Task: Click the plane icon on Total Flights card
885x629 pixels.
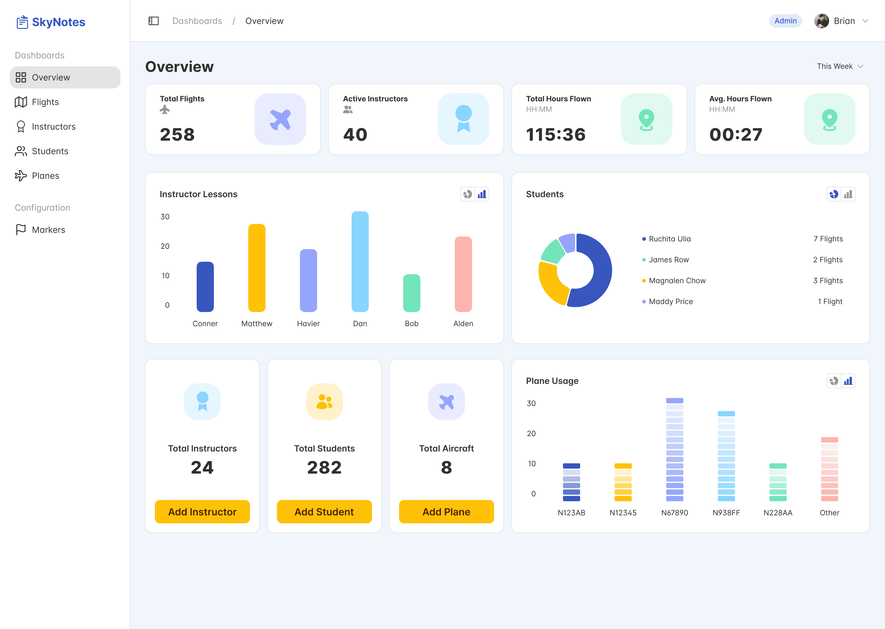Action: pyautogui.click(x=280, y=119)
